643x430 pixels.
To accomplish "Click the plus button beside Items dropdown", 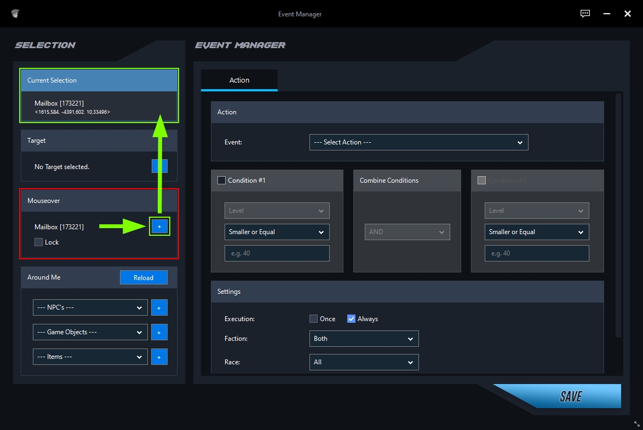I will [159, 357].
